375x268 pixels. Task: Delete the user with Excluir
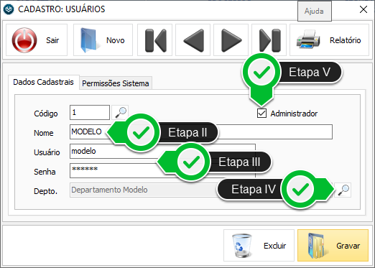pyautogui.click(x=259, y=246)
